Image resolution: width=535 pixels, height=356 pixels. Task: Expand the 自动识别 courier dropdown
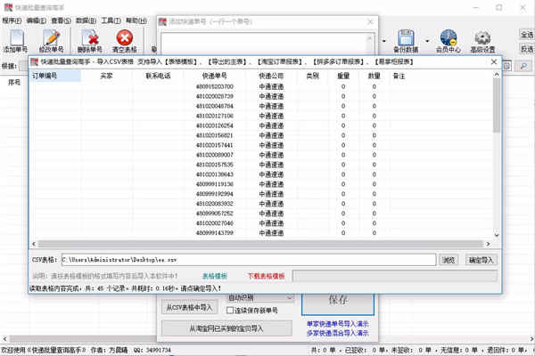click(289, 298)
